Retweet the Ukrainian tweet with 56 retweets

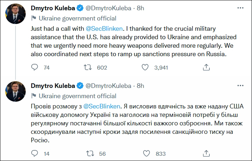point(90,154)
